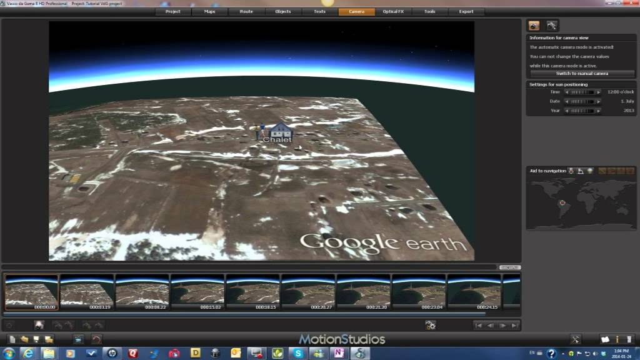Open program settings with the wrench icon
The width and height of the screenshot is (640, 360).
[x=575, y=339]
